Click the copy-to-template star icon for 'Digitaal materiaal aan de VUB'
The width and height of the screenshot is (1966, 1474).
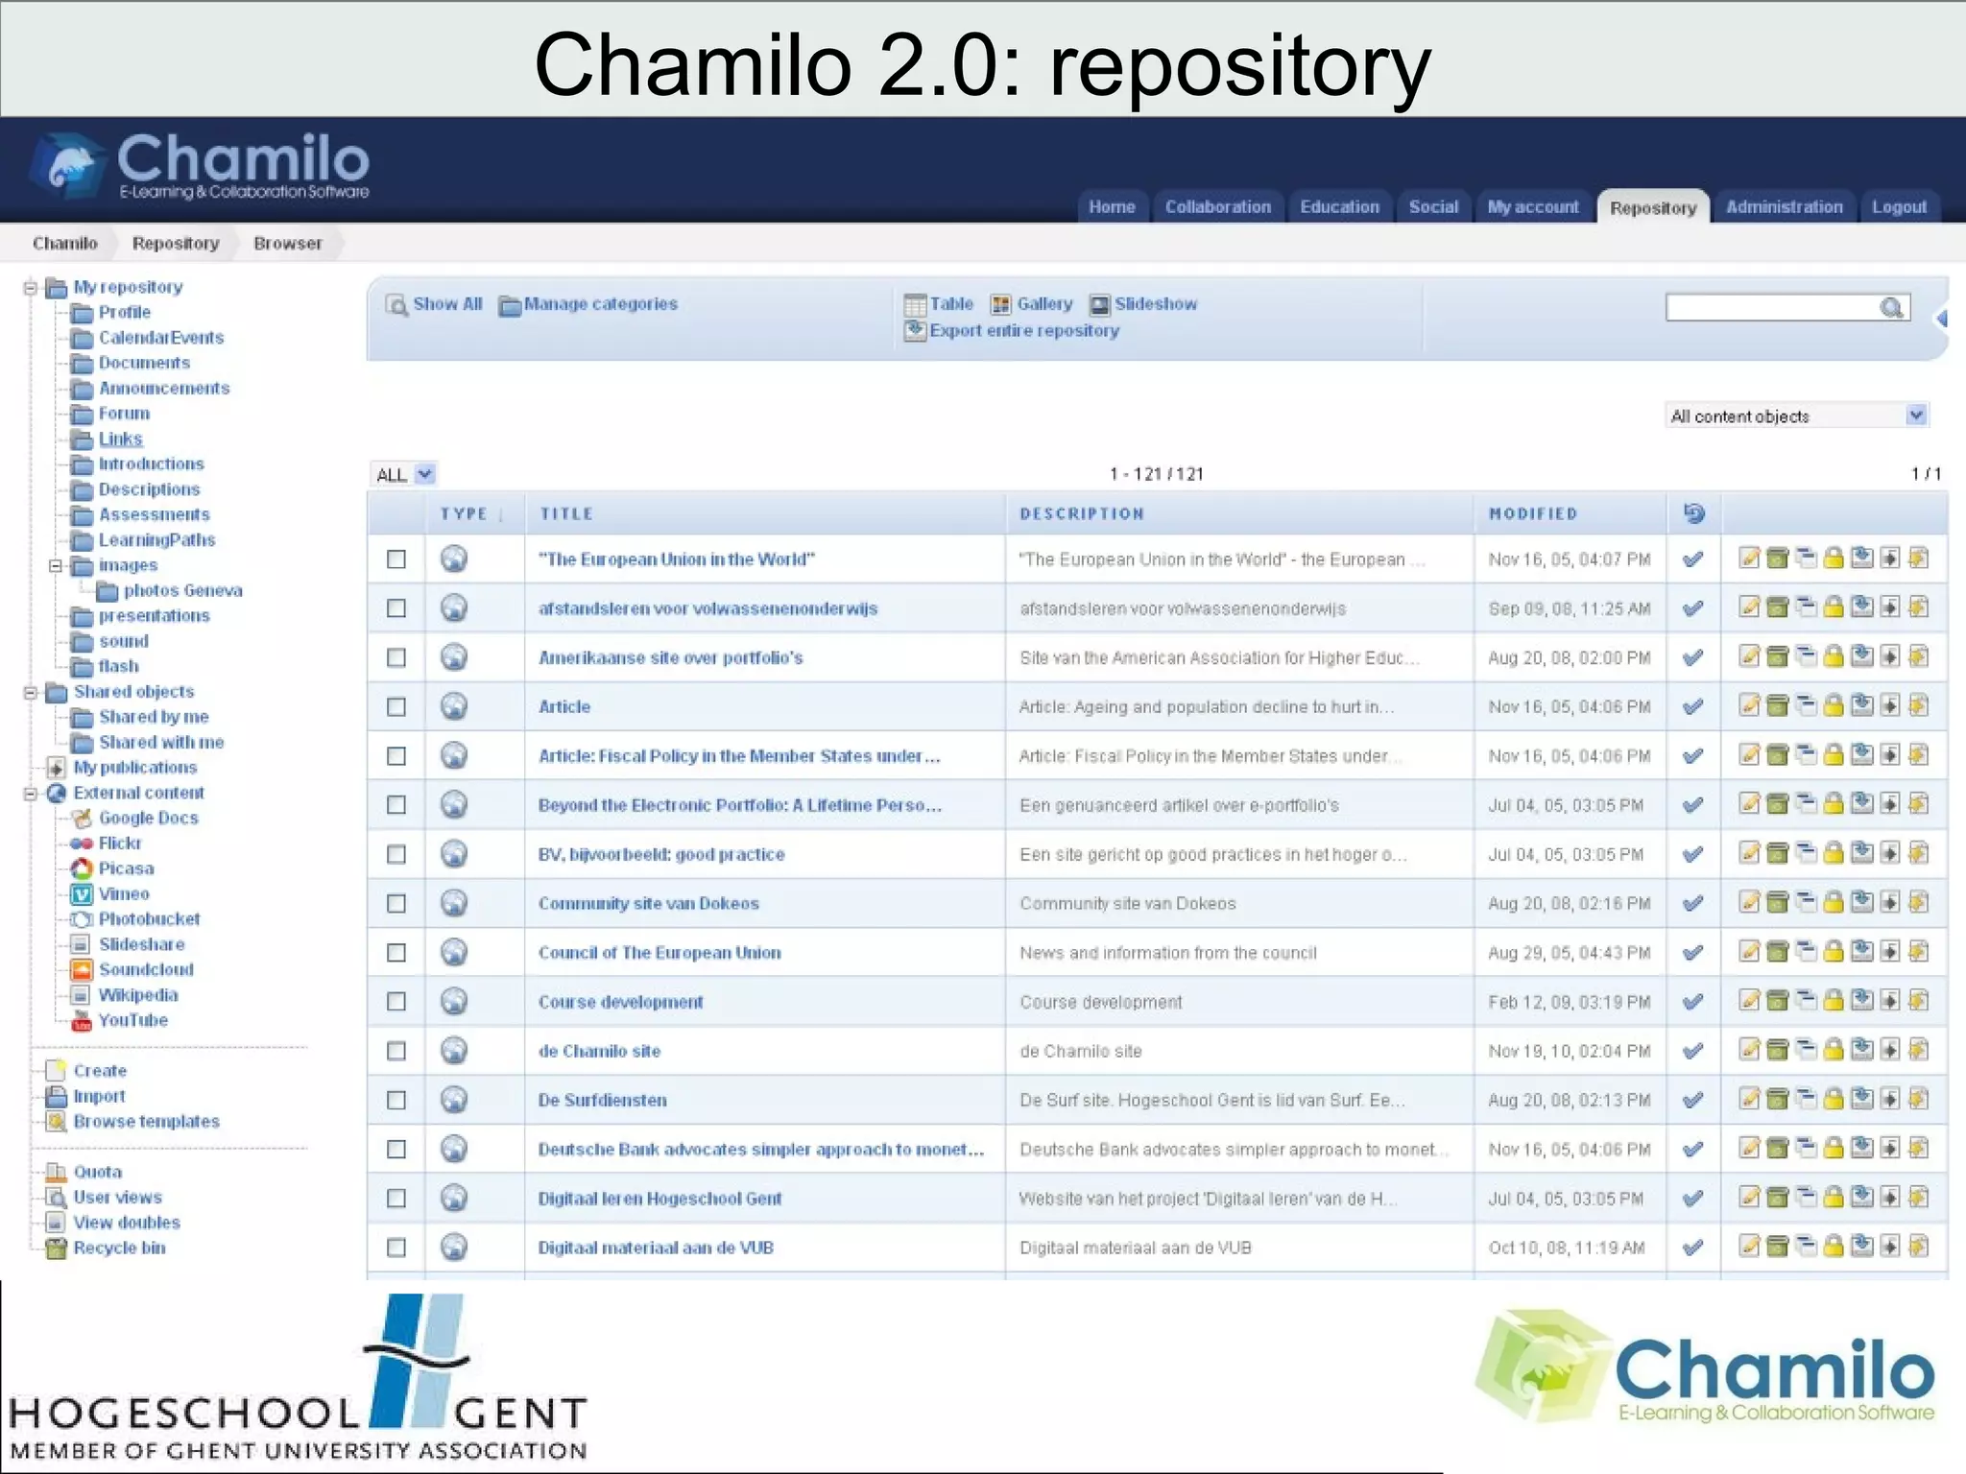(x=1918, y=1247)
